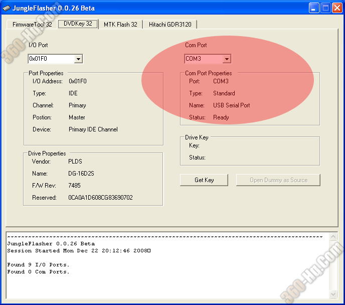Click the F/W Rev value 7485
The width and height of the screenshot is (345, 305).
74,186
